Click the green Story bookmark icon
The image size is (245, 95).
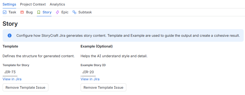pos(39,12)
